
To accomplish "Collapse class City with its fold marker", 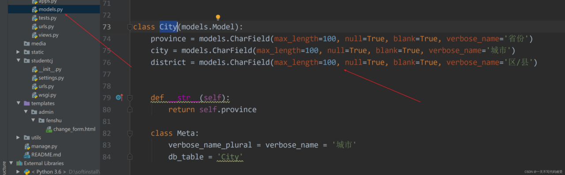I will pyautogui.click(x=130, y=27).
